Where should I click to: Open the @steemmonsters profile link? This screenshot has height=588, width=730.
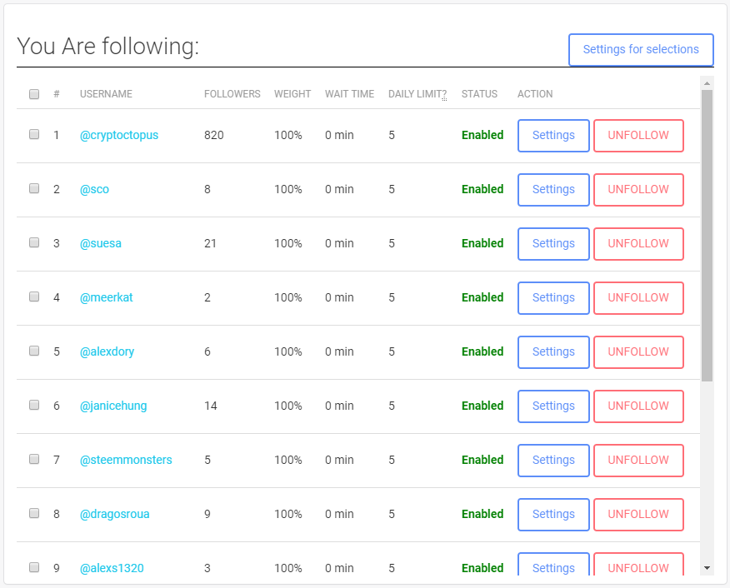pos(126,460)
